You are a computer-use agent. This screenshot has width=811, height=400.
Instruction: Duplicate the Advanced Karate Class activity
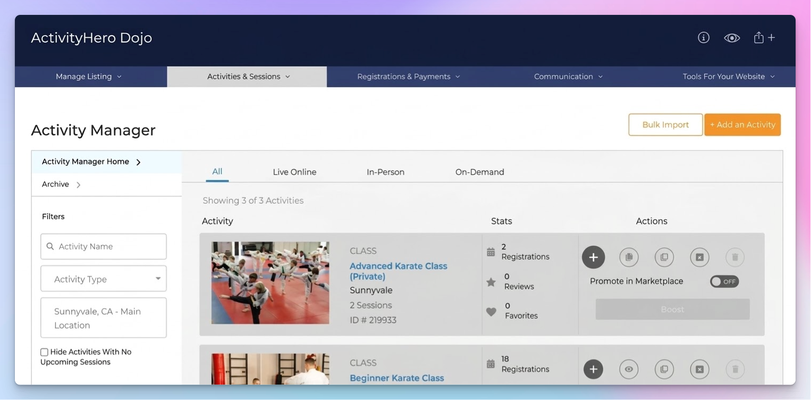coord(664,257)
